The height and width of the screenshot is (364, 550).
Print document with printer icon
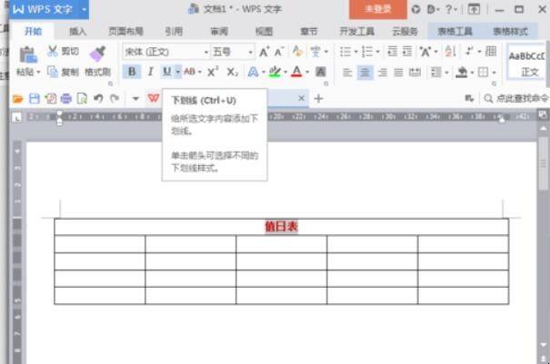coord(66,99)
